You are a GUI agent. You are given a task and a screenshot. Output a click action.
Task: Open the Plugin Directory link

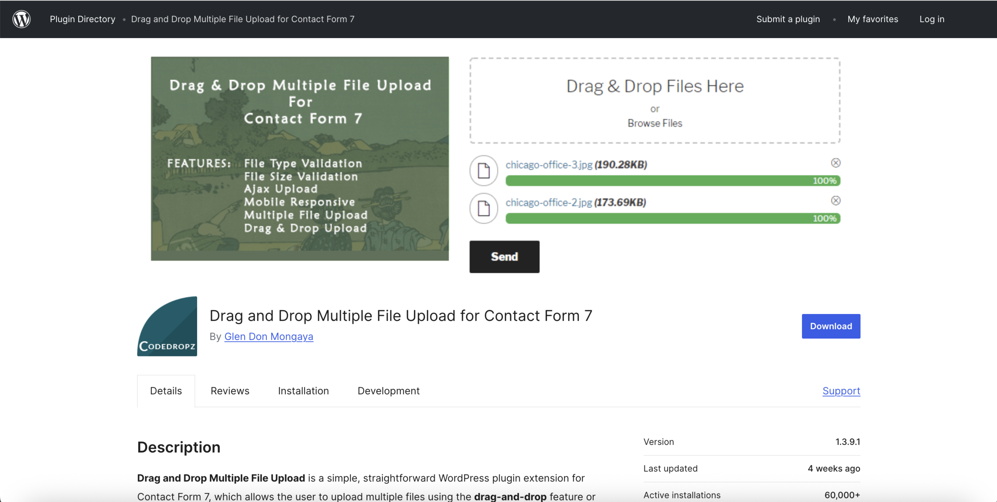click(x=83, y=19)
